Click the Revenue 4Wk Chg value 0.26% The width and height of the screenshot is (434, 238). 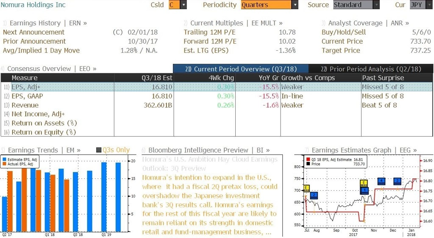[225, 105]
